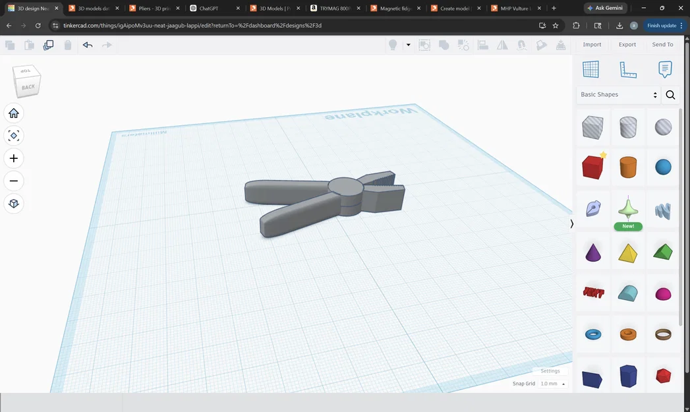
Task: Click the Undo arrow
Action: [x=88, y=45]
